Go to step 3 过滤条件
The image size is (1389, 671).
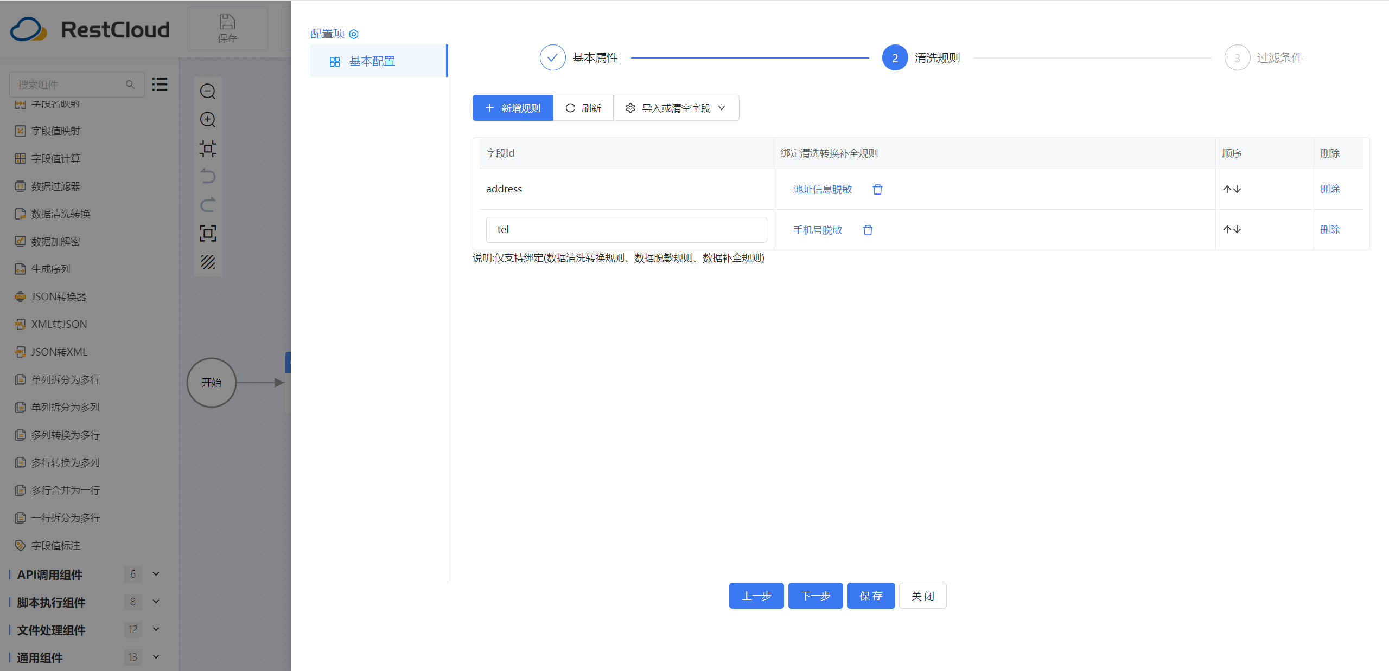1238,58
